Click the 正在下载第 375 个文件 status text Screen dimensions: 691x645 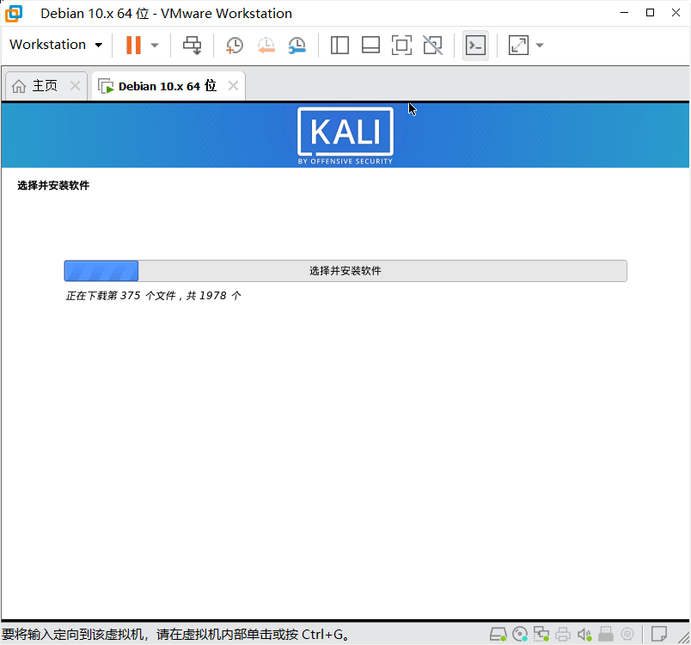[x=153, y=295]
